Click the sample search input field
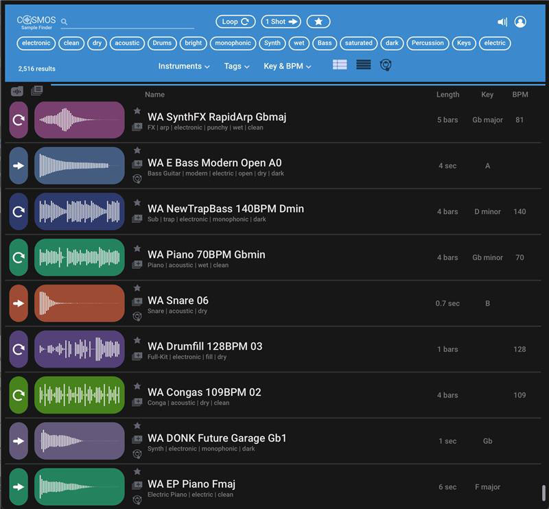549x509 pixels. [x=130, y=22]
